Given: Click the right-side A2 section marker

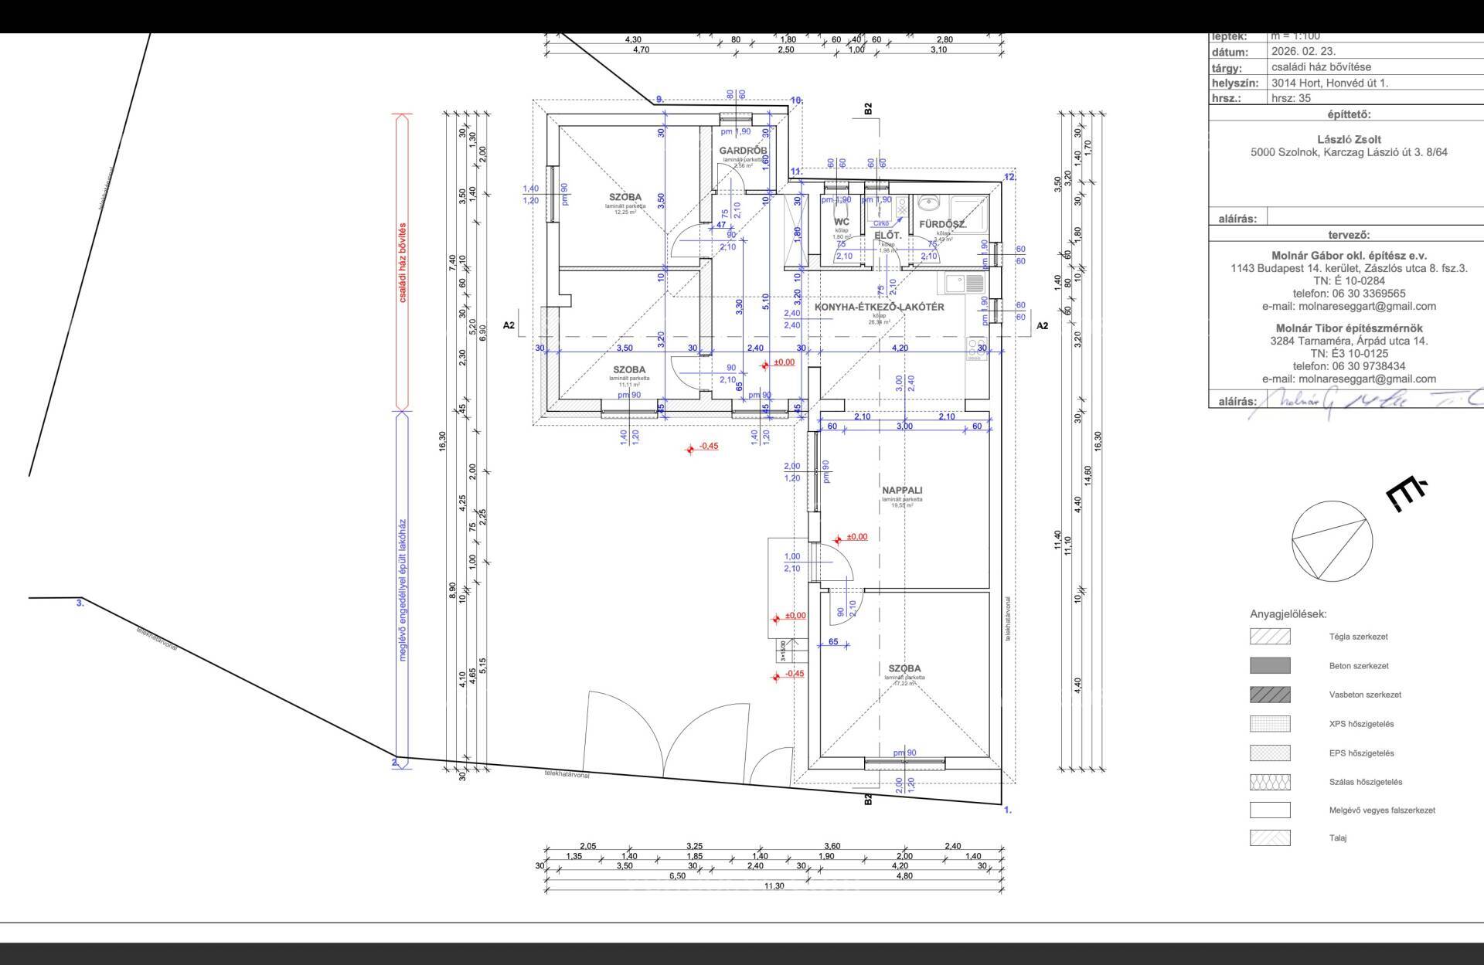Looking at the screenshot, I should coord(1043,325).
